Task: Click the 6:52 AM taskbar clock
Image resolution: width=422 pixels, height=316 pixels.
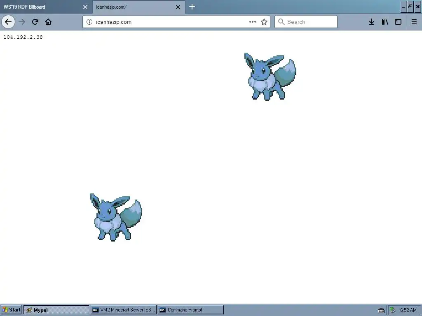Action: coord(408,310)
